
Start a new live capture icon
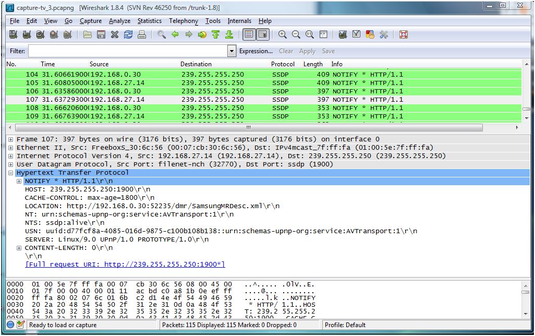40,34
